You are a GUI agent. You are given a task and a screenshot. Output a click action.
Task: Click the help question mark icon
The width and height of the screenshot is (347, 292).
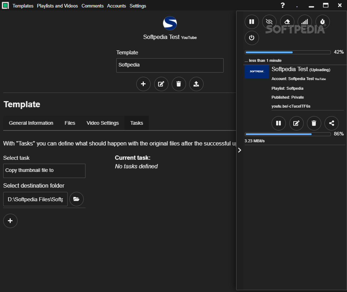(283, 5)
